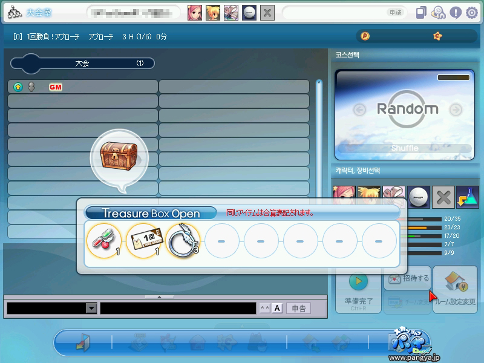The width and height of the screenshot is (484, 363).
Task: Select the feathered ring reward item
Action: (x=183, y=241)
